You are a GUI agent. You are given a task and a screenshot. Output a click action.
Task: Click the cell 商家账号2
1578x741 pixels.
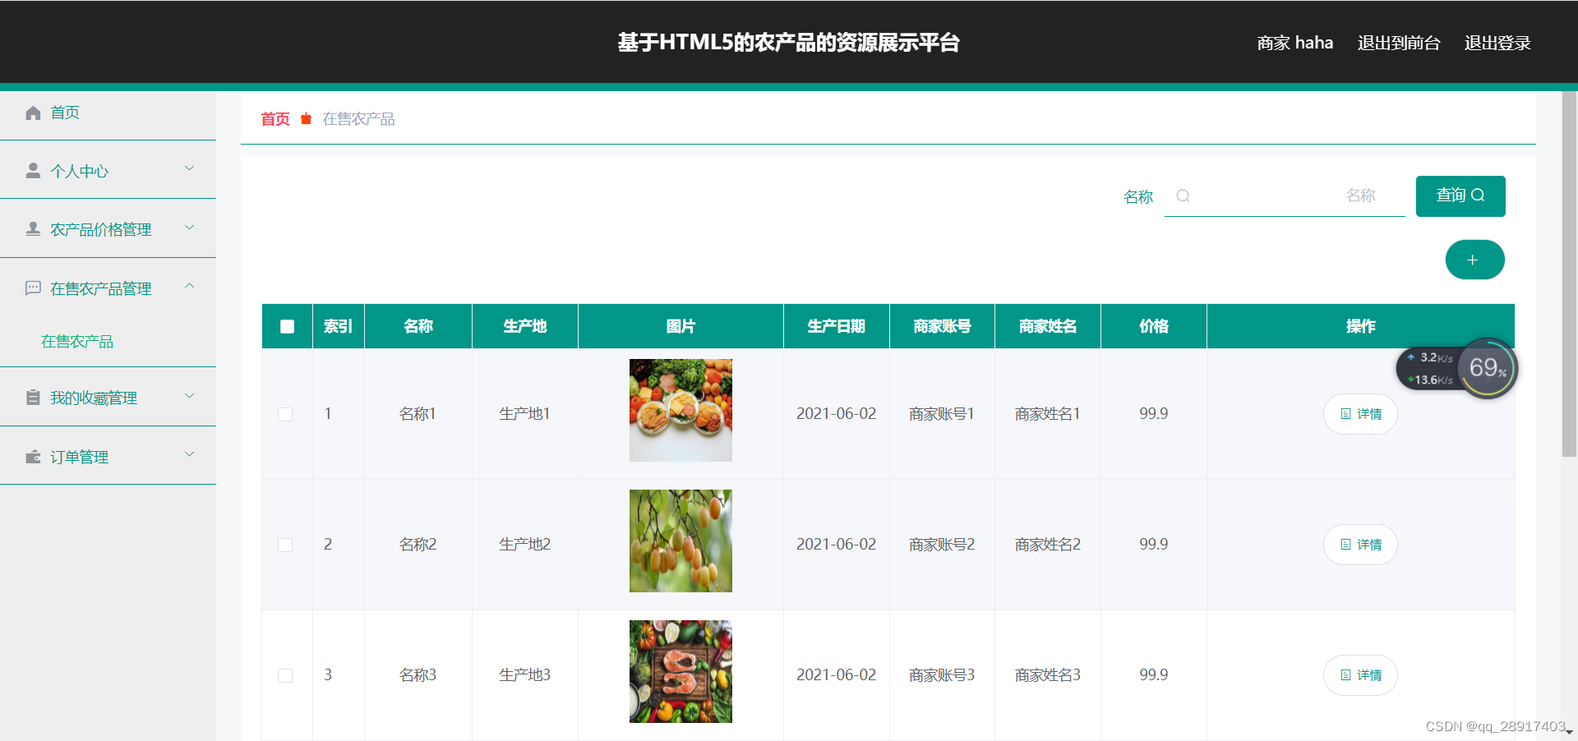click(942, 545)
